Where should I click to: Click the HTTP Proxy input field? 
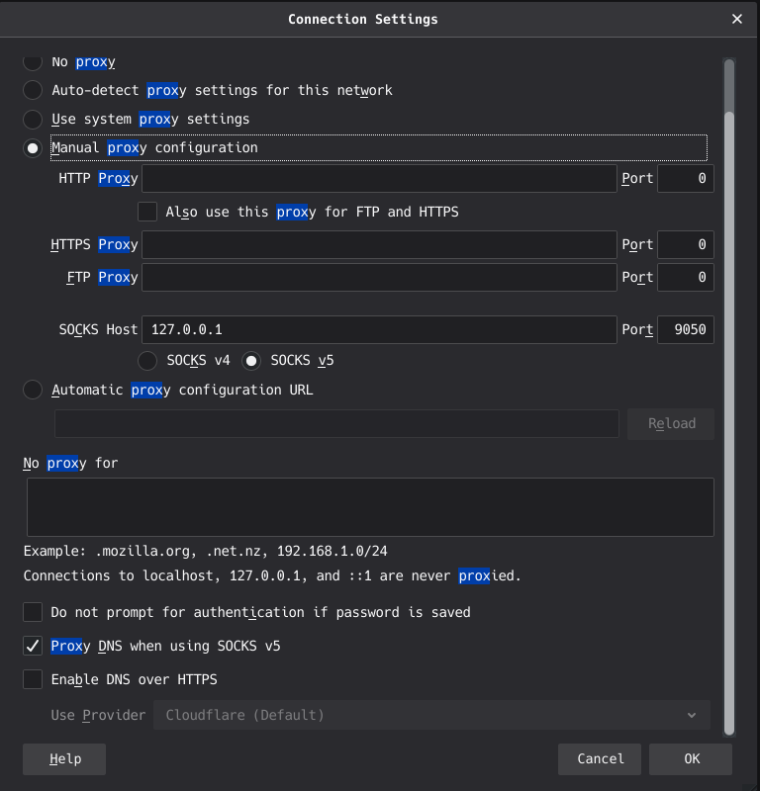click(x=379, y=179)
